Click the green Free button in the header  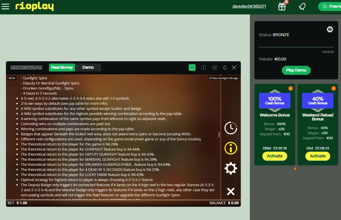point(329,6)
